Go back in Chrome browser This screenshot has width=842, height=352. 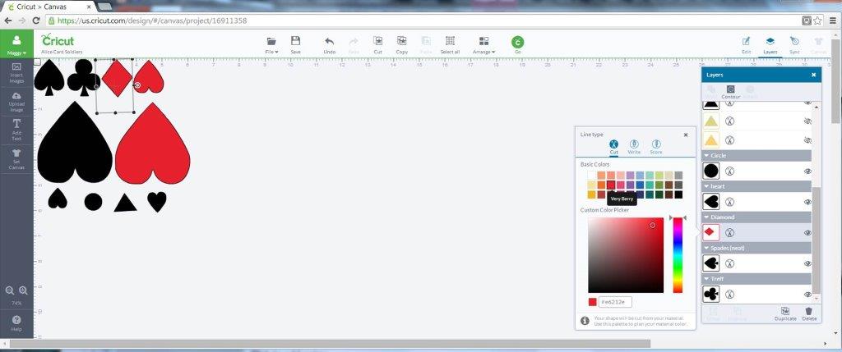(8, 21)
